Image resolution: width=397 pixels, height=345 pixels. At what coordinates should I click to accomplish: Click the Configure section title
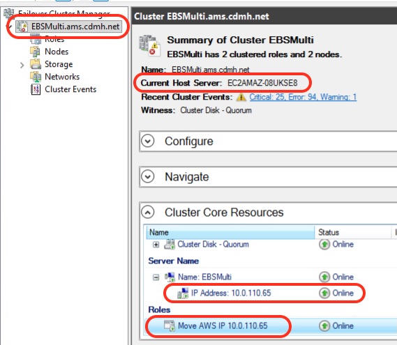click(x=189, y=141)
